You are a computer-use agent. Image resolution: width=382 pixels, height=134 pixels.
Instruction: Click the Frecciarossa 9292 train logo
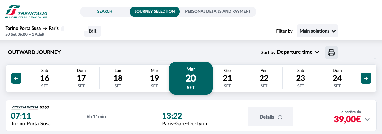25,108
